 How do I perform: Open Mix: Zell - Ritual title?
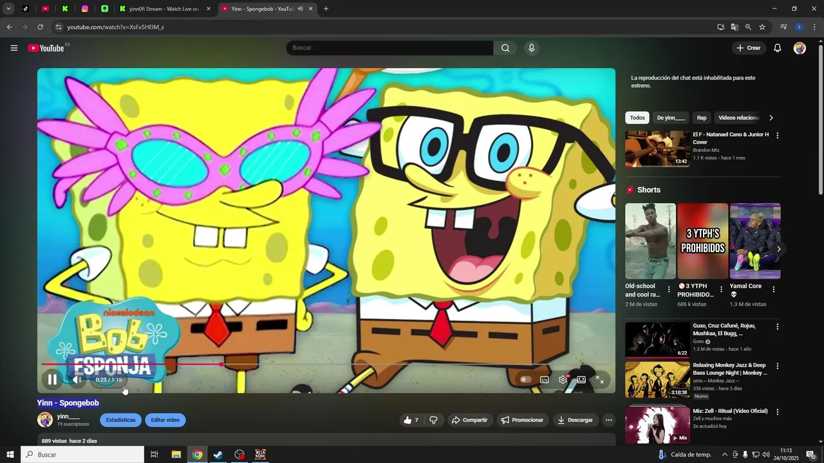(x=730, y=411)
